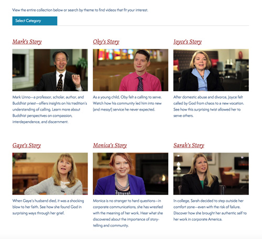The height and width of the screenshot is (239, 262).
Task: Open the Select Category dropdown
Action: (x=35, y=21)
